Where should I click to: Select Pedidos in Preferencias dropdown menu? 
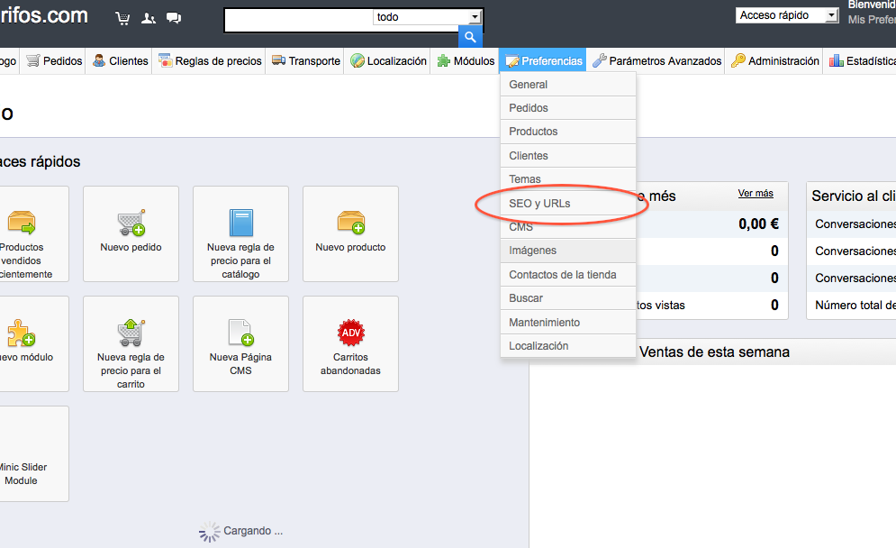pyautogui.click(x=568, y=108)
